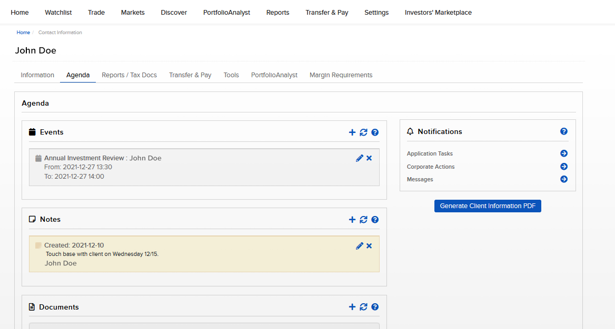Add a new event with plus icon

[x=352, y=132]
